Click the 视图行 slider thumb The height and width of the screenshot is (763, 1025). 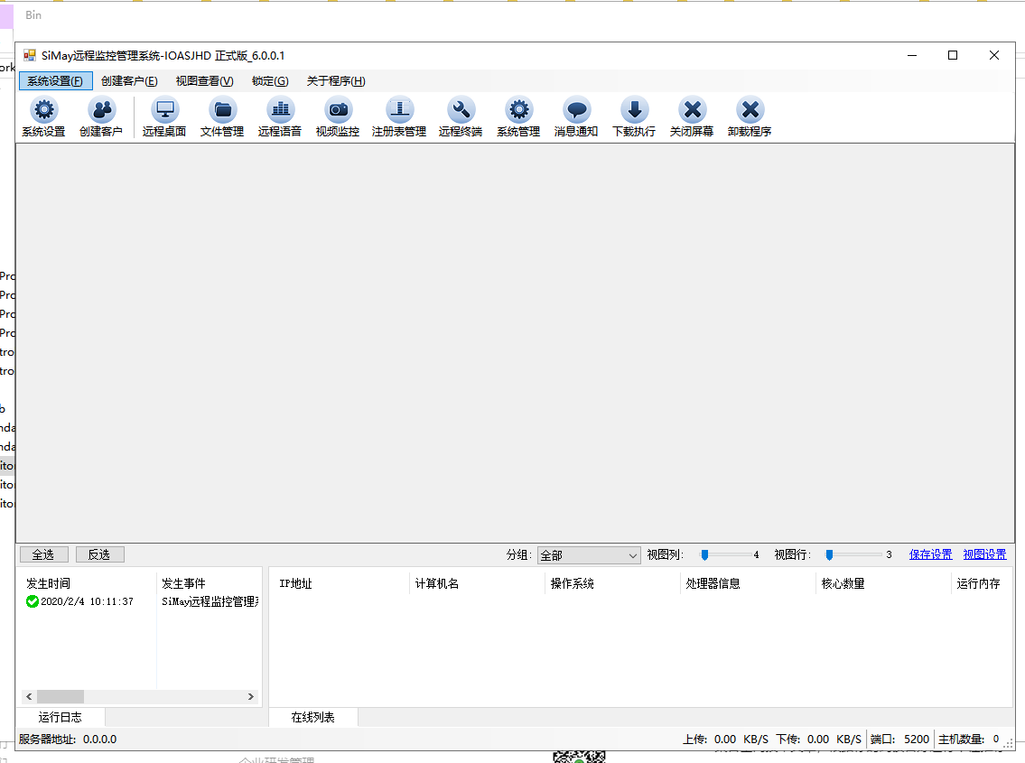(x=829, y=555)
